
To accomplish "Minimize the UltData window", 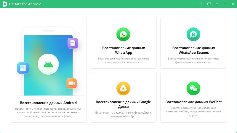I will pyautogui.click(x=225, y=4).
